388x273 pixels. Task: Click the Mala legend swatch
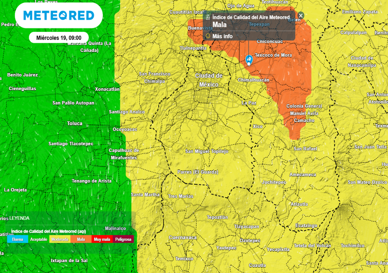click(x=81, y=239)
